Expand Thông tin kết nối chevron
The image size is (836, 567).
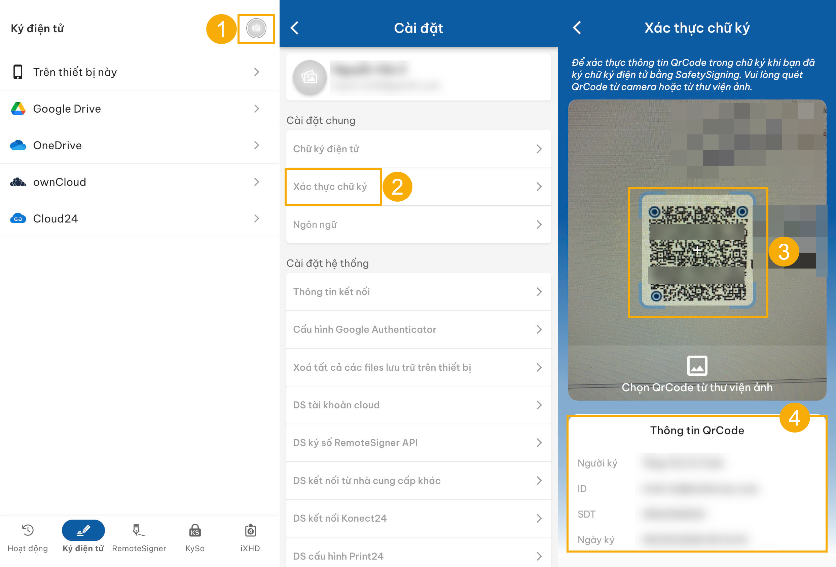(539, 292)
